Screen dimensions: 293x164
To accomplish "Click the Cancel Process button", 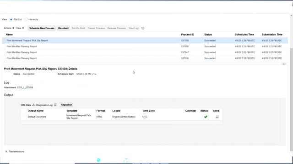I will pyautogui.click(x=96, y=28).
